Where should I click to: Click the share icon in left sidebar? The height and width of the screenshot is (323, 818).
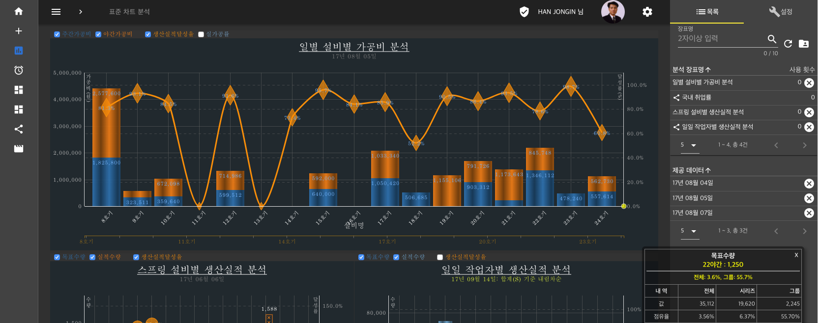coord(19,129)
